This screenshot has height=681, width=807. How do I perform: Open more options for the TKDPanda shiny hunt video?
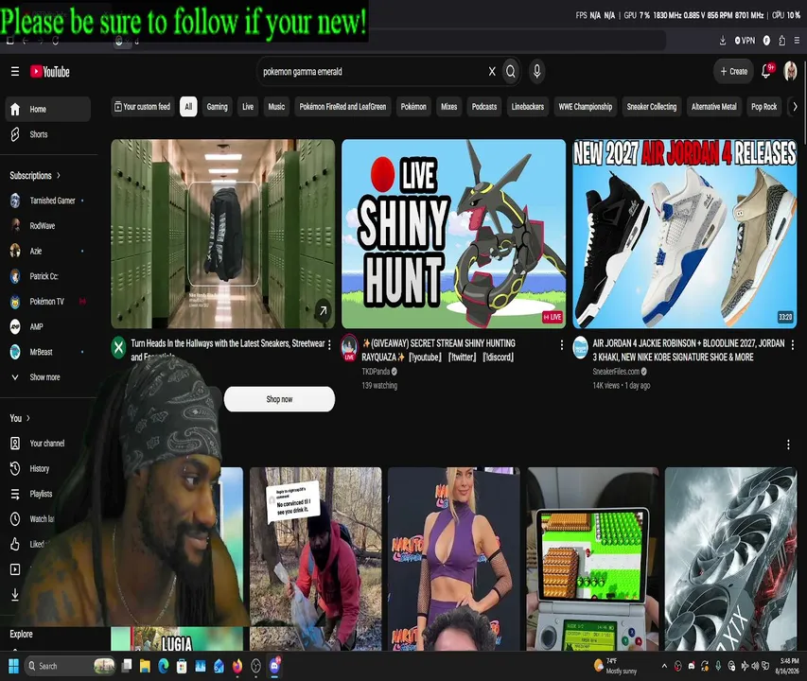562,344
